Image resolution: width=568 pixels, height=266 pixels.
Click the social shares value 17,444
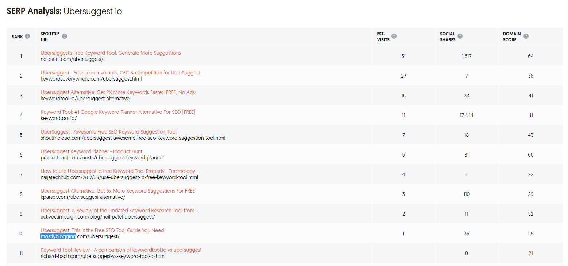(x=467, y=115)
